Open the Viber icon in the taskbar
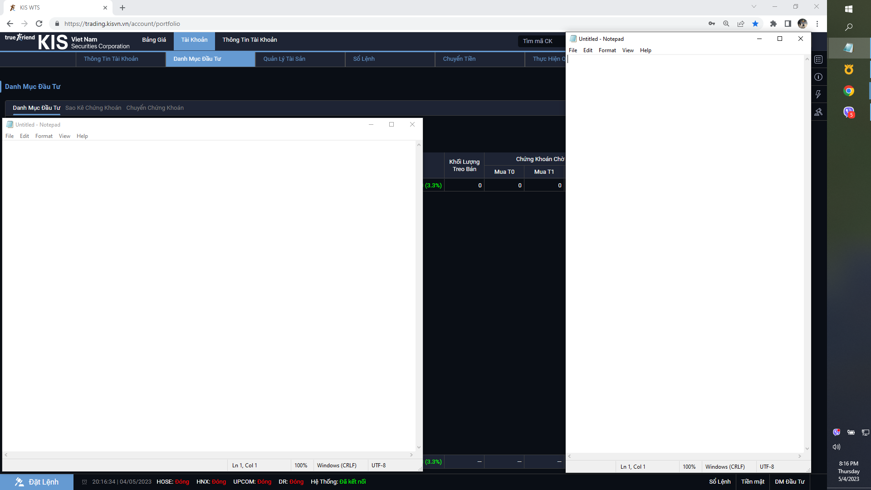The height and width of the screenshot is (490, 871). (849, 112)
